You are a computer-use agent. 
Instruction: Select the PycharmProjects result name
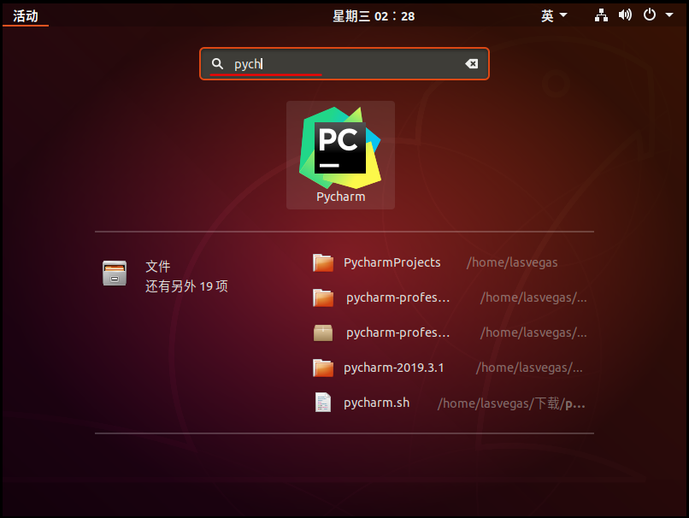[x=392, y=262]
